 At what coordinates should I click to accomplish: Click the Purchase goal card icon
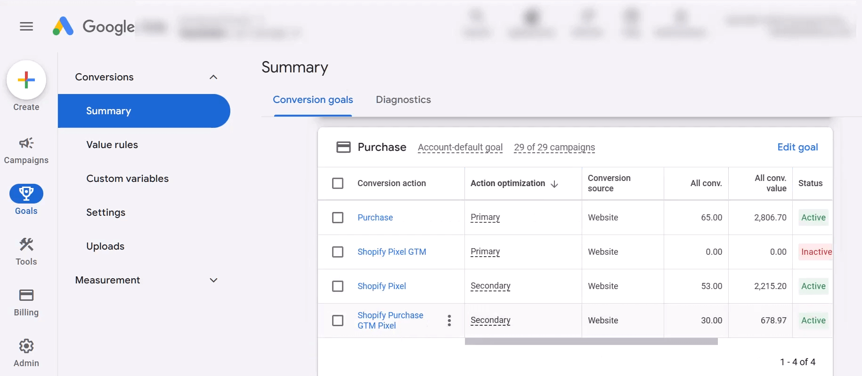[x=343, y=147]
